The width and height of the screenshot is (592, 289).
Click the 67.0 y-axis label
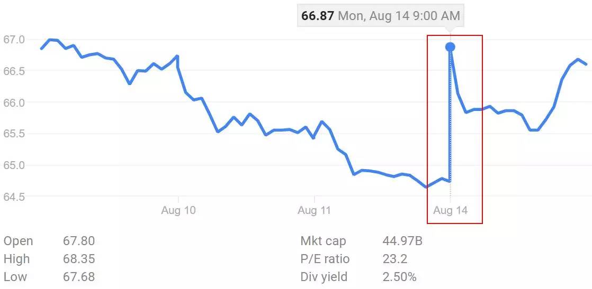pos(14,40)
